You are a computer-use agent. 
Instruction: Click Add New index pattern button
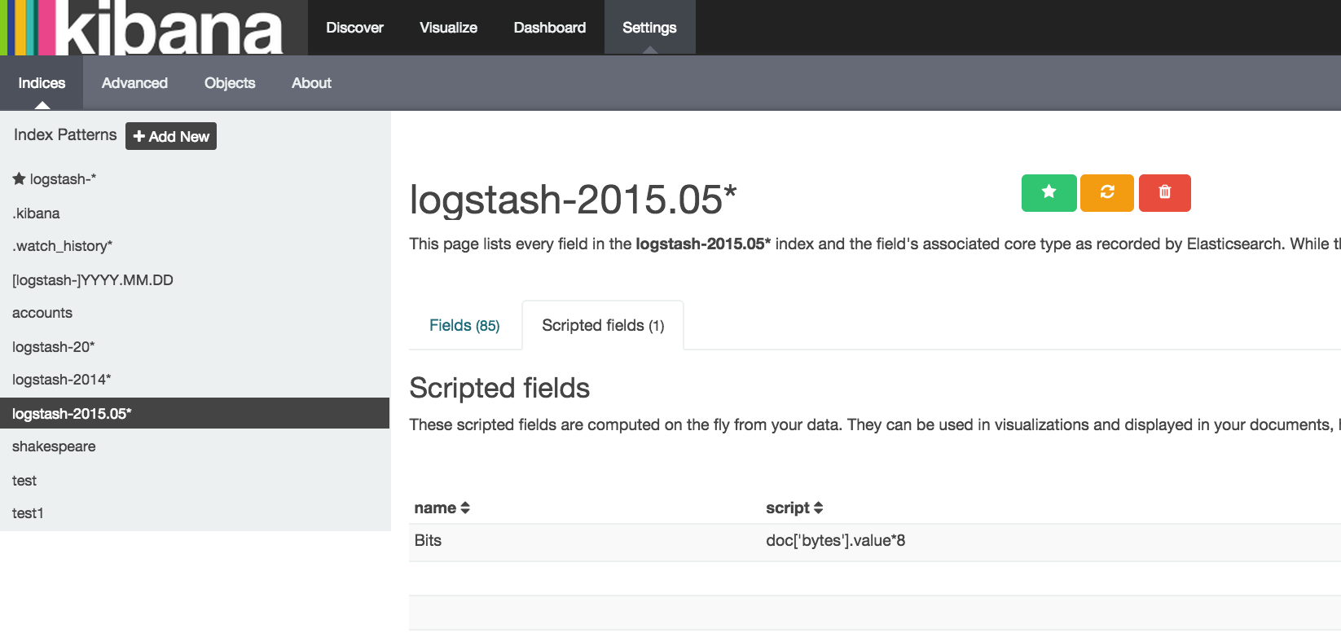pyautogui.click(x=171, y=136)
